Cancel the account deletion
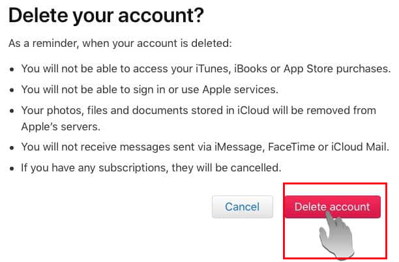The height and width of the screenshot is (262, 399). (x=243, y=207)
